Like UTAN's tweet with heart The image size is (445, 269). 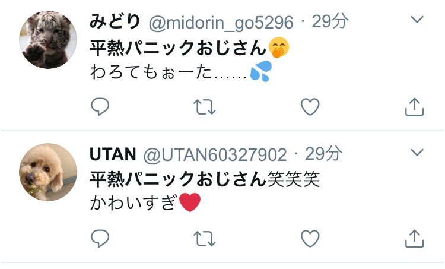pyautogui.click(x=310, y=239)
